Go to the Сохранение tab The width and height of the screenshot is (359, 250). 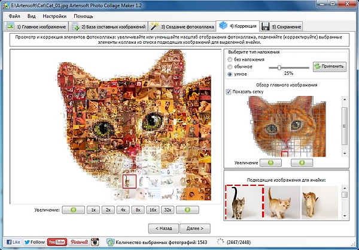281,26
